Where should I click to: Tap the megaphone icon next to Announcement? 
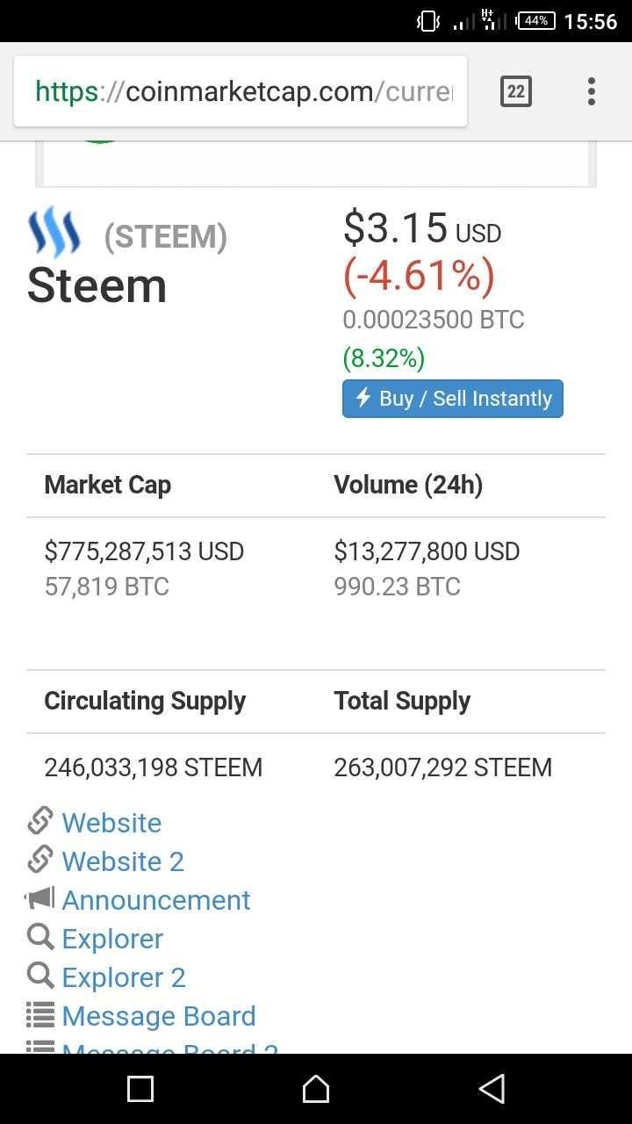tap(40, 898)
